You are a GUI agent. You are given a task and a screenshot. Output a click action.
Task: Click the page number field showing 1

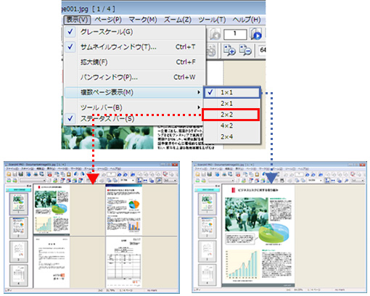235,34
